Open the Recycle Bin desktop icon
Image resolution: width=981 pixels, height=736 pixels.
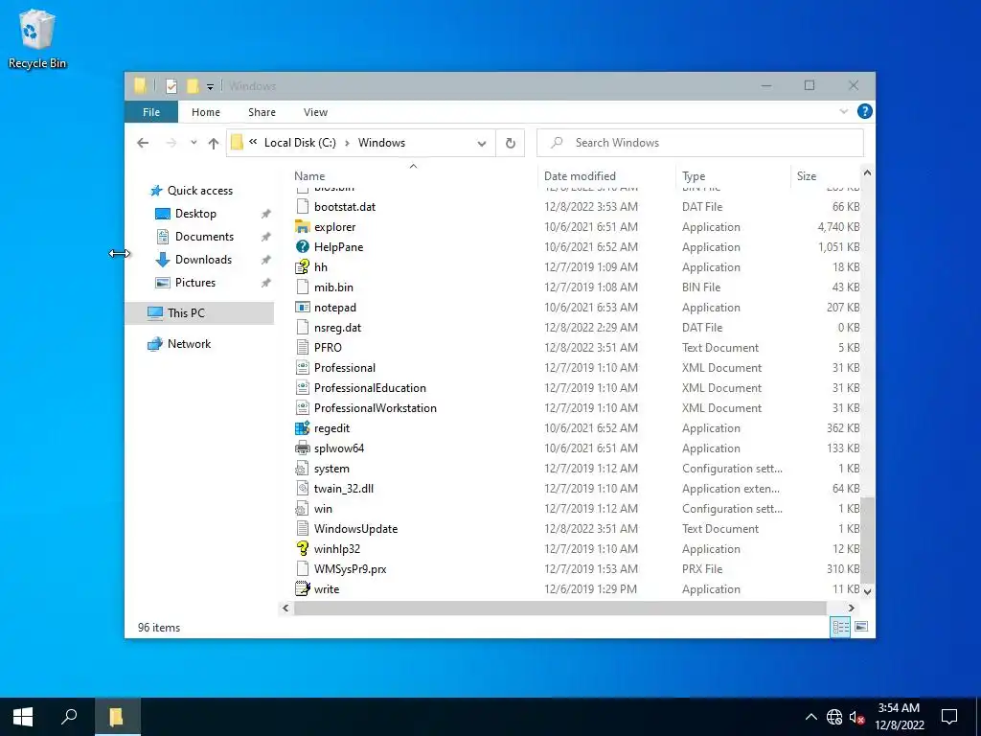[x=37, y=39]
